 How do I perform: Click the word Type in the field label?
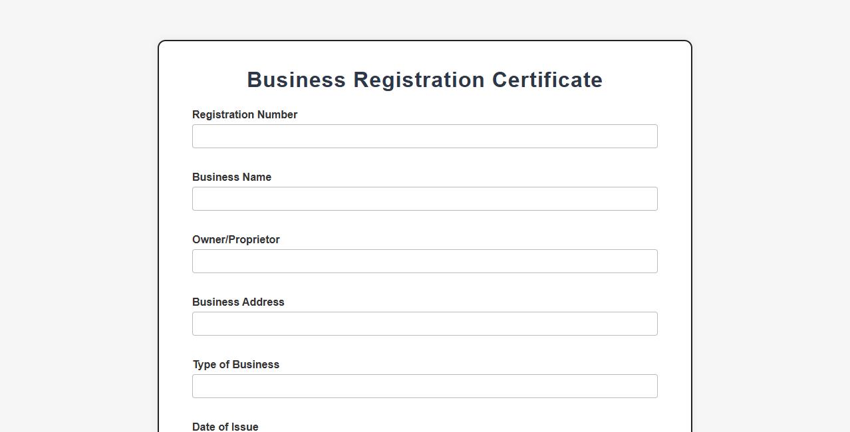[204, 364]
